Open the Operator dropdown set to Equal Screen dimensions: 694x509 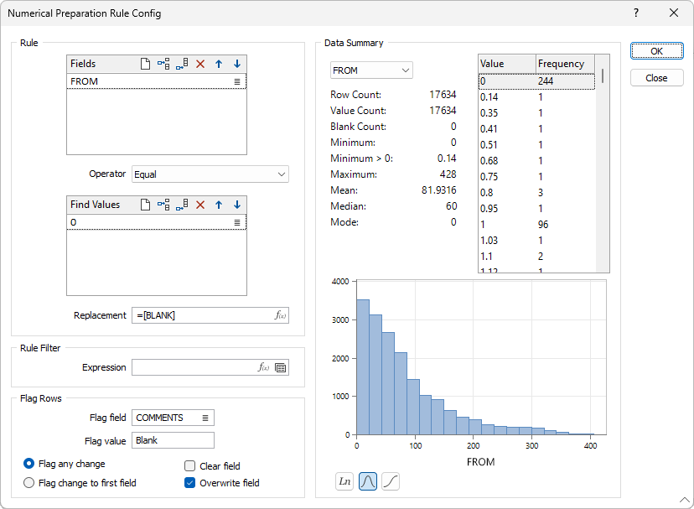pyautogui.click(x=210, y=174)
